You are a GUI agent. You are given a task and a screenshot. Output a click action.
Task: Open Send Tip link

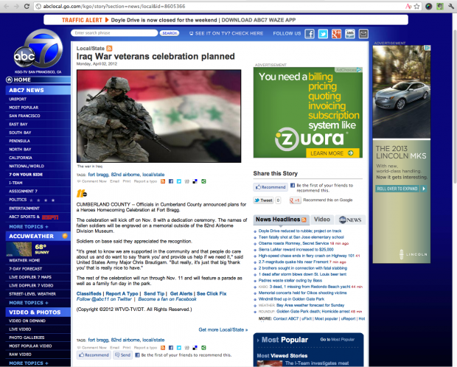tap(154, 293)
